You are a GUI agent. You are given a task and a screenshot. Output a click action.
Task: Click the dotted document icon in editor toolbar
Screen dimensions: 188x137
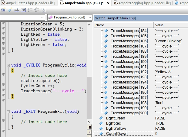43,10
